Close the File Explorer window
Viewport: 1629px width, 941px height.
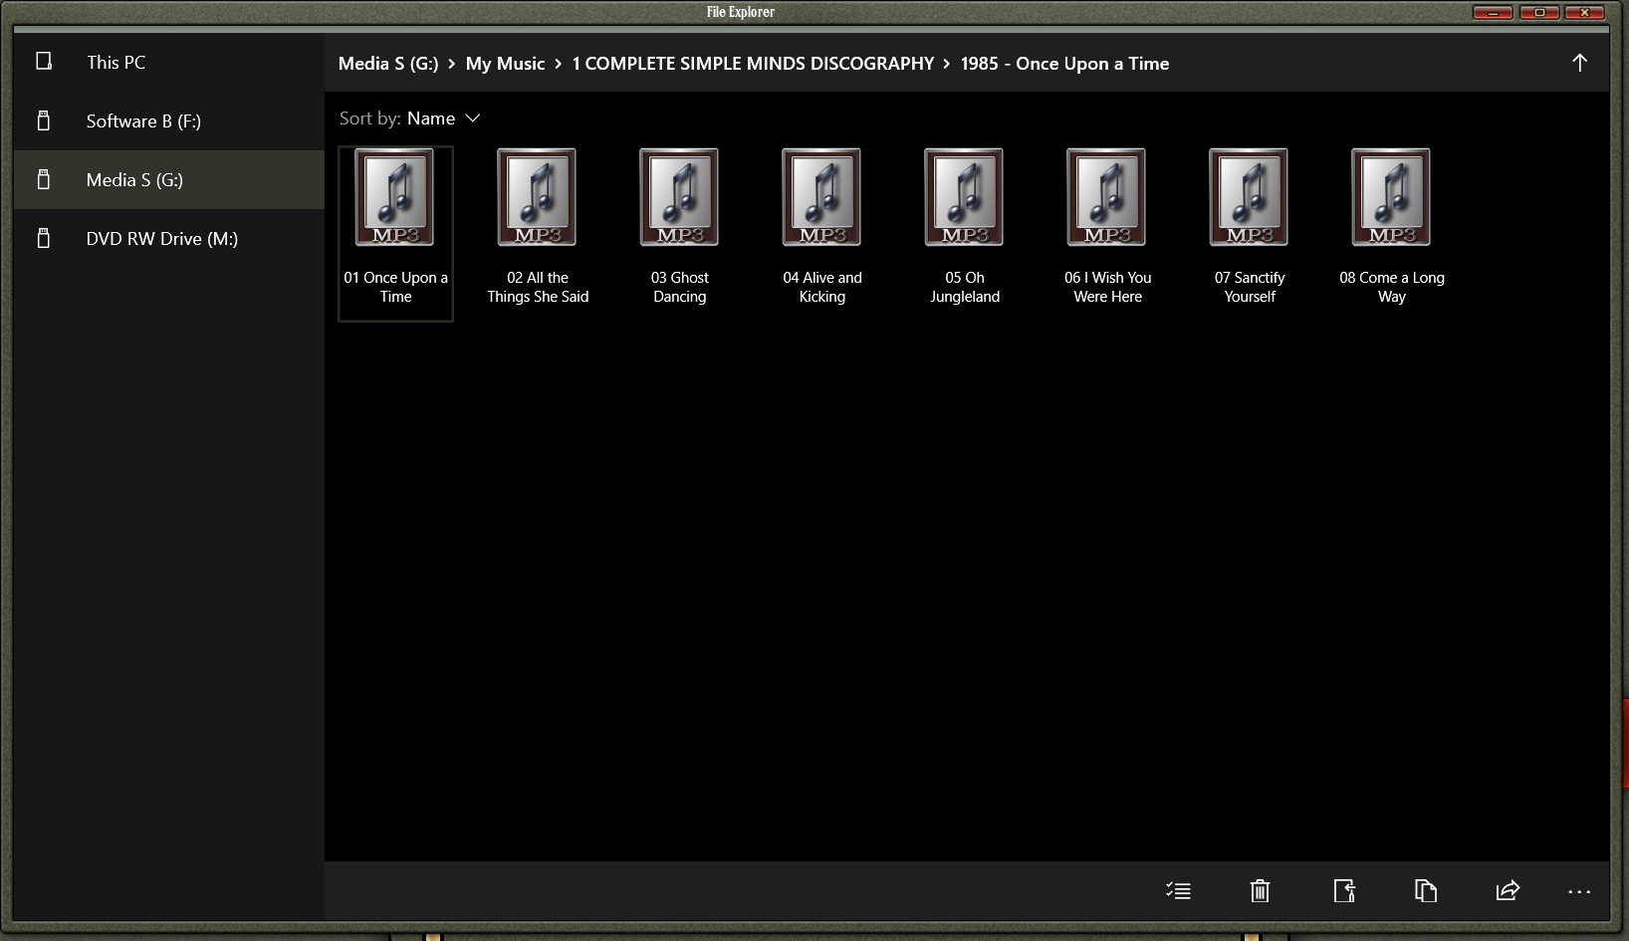click(1584, 12)
